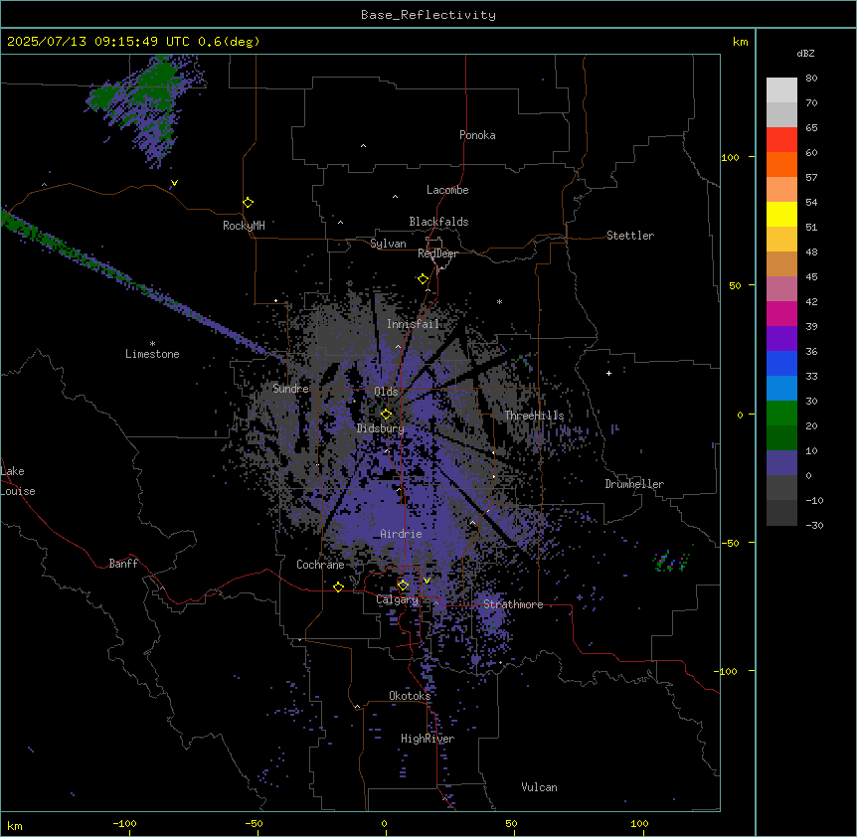Select the yellow diamond marker between Olds and Didsbury
Image resolution: width=857 pixels, height=837 pixels.
(x=387, y=415)
